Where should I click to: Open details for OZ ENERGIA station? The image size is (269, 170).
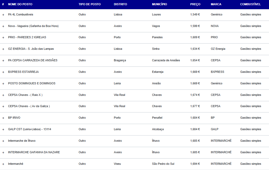3,49
